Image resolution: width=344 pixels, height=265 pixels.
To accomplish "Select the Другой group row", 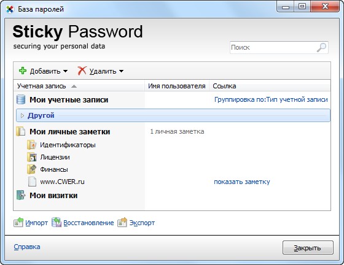I will [173, 115].
